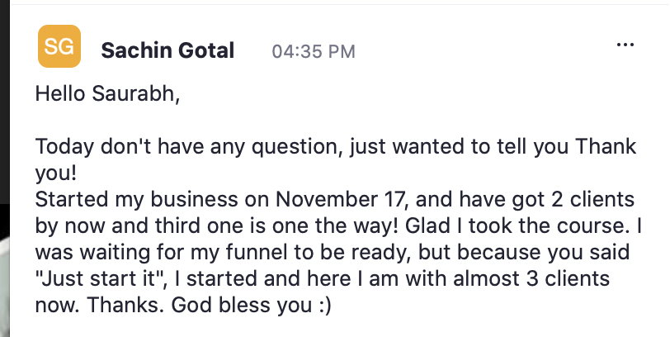Screen dimensions: 670x337
Task: Click the 'Hello Saurabh,' greeting line
Action: pos(107,93)
